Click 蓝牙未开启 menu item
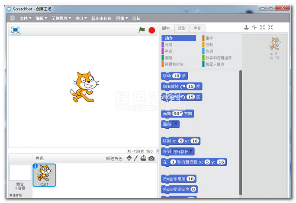This screenshot has height=203, width=296. [101, 18]
